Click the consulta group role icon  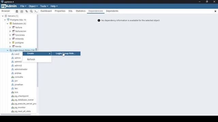(x=13, y=77)
